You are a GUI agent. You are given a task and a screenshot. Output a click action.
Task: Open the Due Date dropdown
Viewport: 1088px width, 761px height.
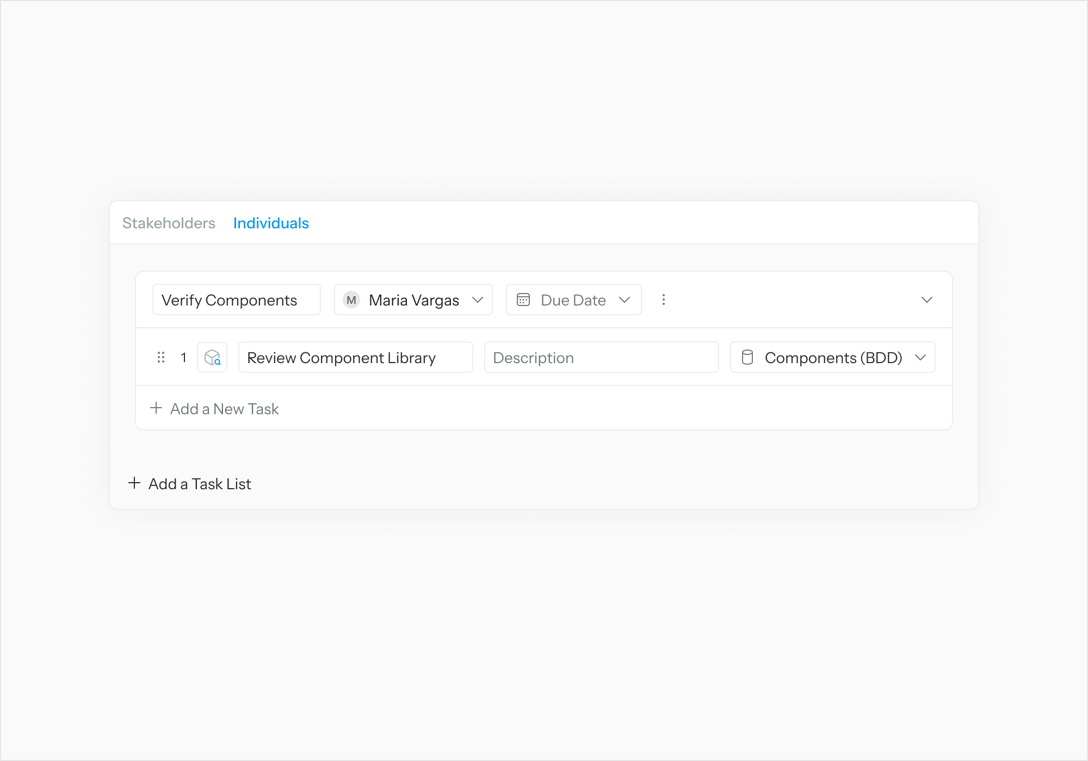[x=625, y=300]
